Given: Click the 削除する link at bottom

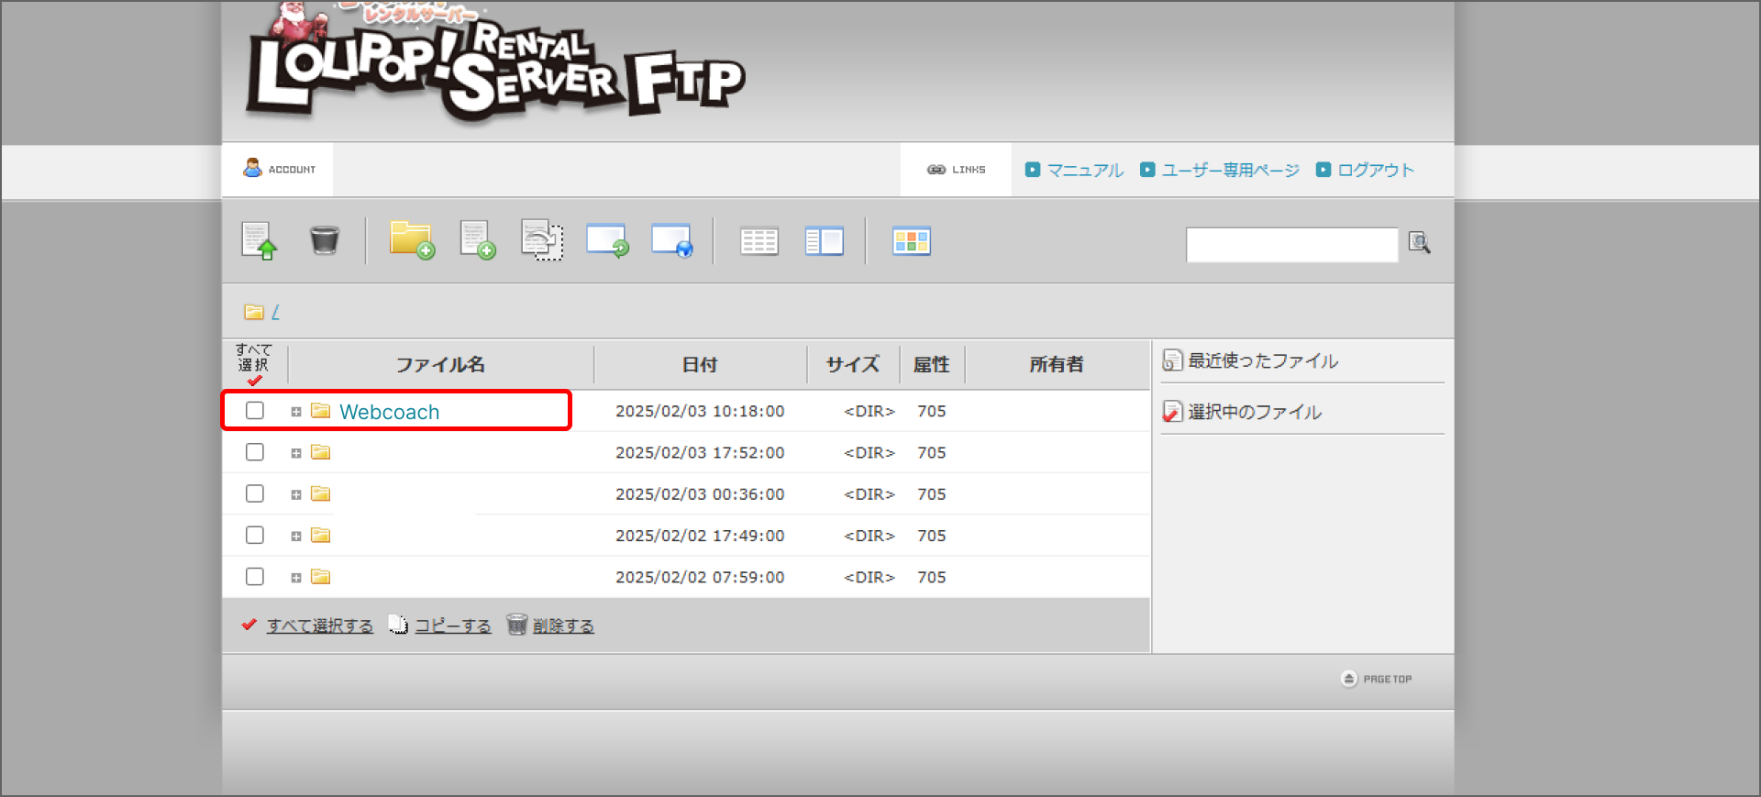Looking at the screenshot, I should (563, 625).
